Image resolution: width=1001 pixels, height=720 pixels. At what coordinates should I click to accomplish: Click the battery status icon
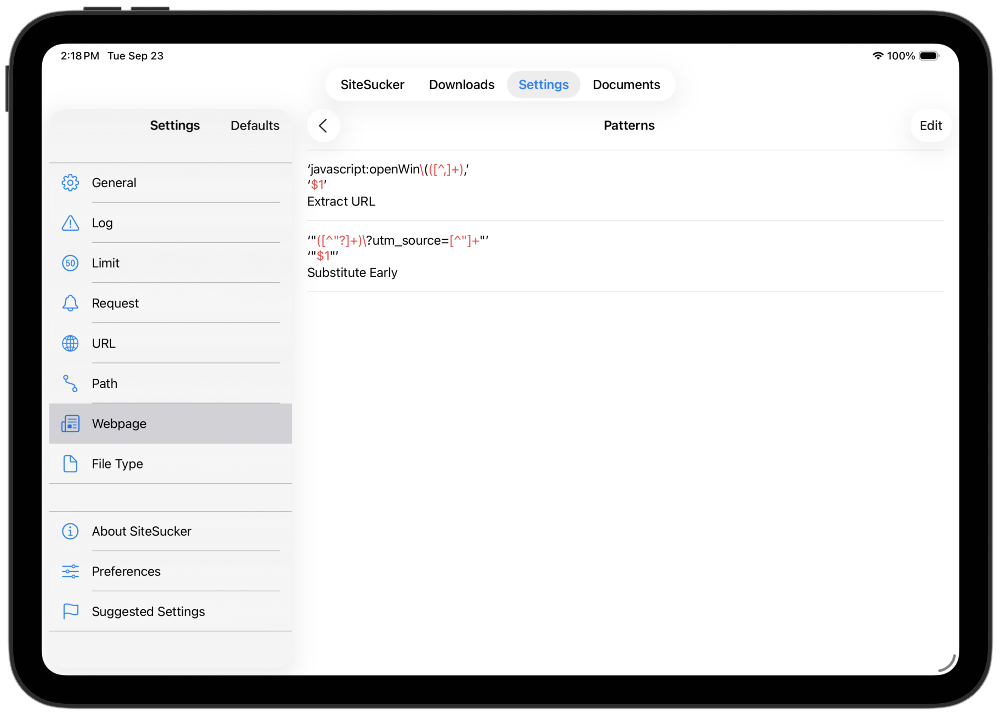click(x=929, y=56)
